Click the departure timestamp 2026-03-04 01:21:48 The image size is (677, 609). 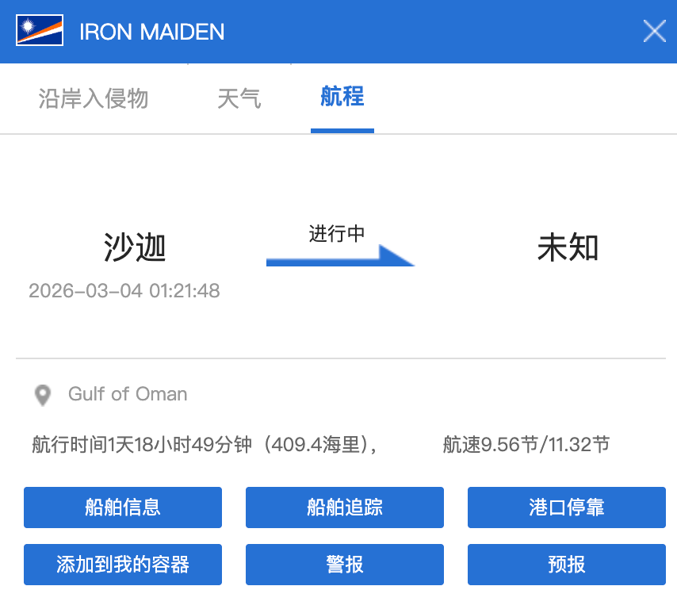tap(124, 290)
